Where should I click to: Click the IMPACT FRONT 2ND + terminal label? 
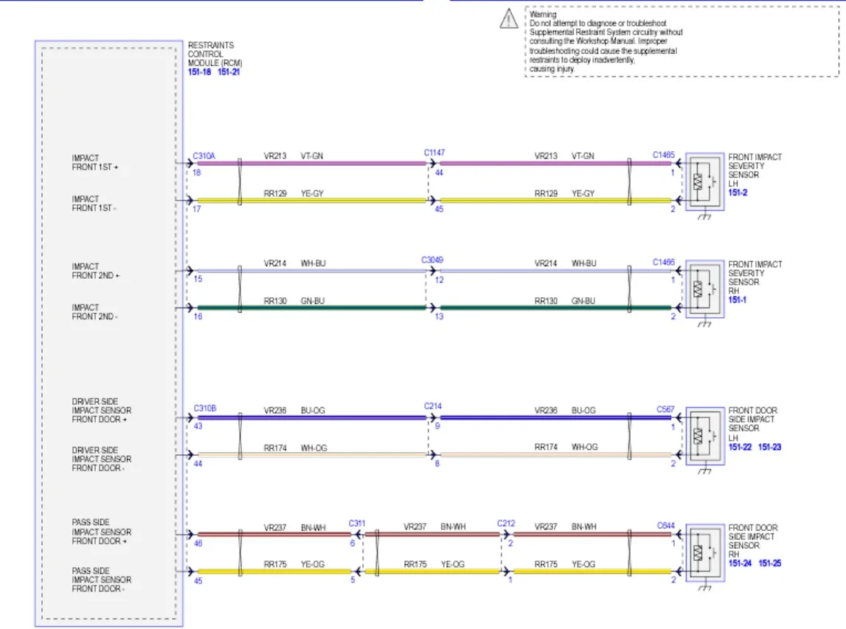pyautogui.click(x=95, y=271)
